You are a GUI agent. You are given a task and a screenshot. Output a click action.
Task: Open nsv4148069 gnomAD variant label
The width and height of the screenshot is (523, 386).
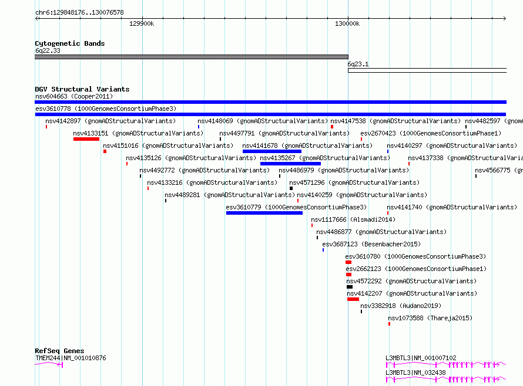[x=263, y=121]
